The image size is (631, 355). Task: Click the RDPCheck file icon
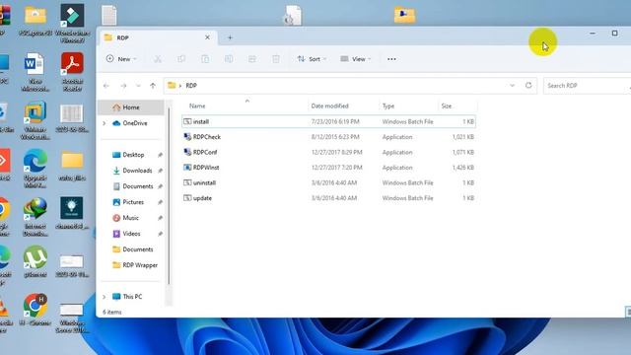point(187,137)
